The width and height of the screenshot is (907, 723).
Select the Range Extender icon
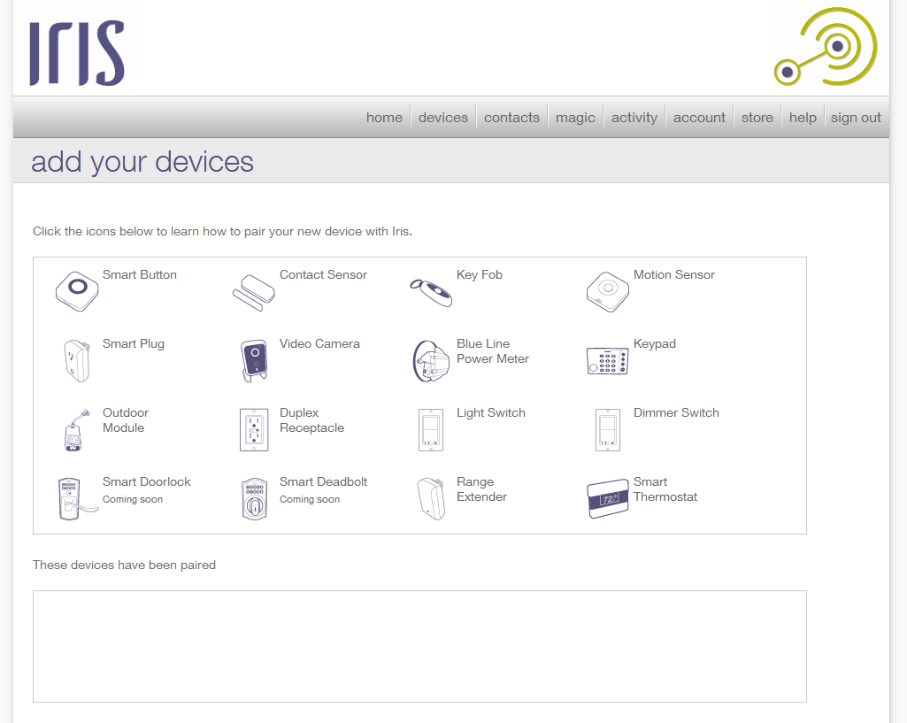click(431, 498)
